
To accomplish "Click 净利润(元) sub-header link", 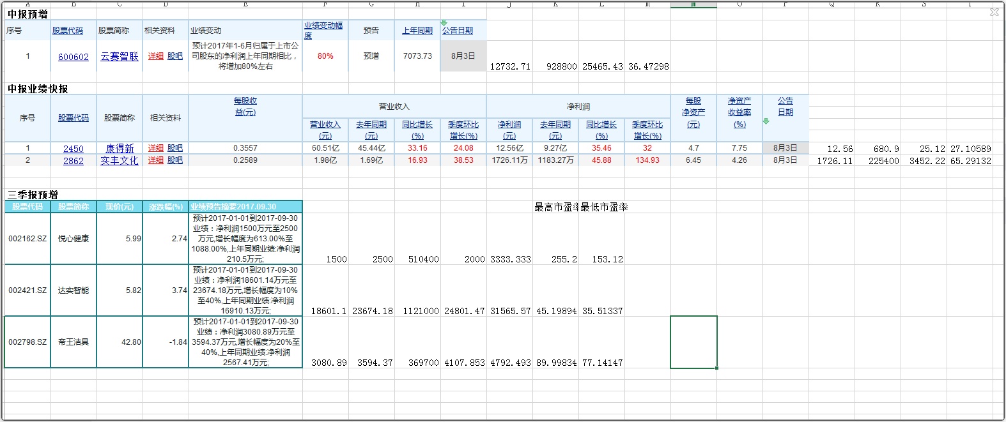I will click(x=509, y=130).
